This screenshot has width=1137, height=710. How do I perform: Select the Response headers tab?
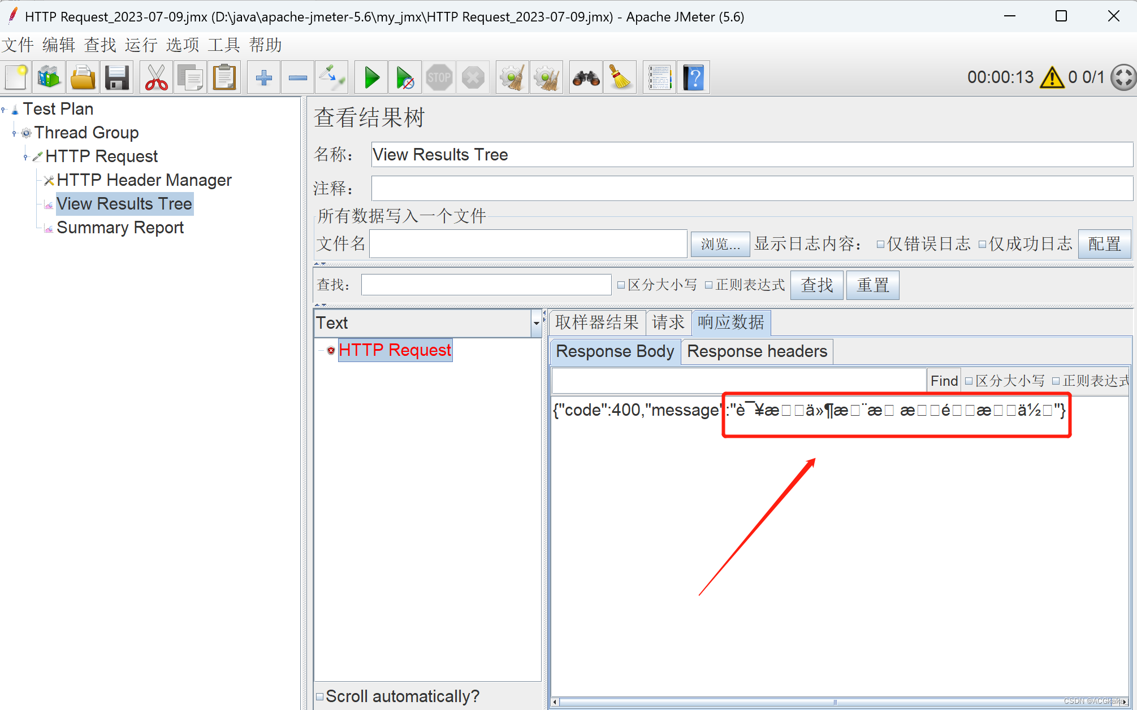757,351
